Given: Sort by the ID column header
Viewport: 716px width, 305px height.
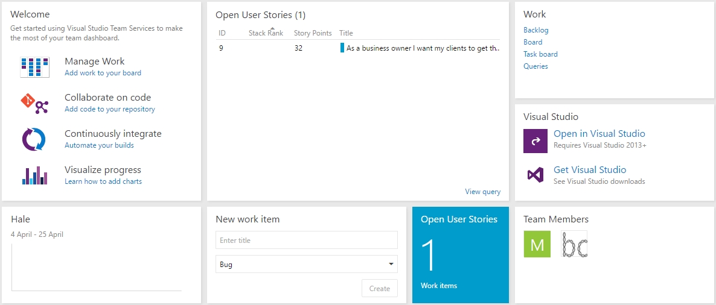Looking at the screenshot, I should 222,33.
